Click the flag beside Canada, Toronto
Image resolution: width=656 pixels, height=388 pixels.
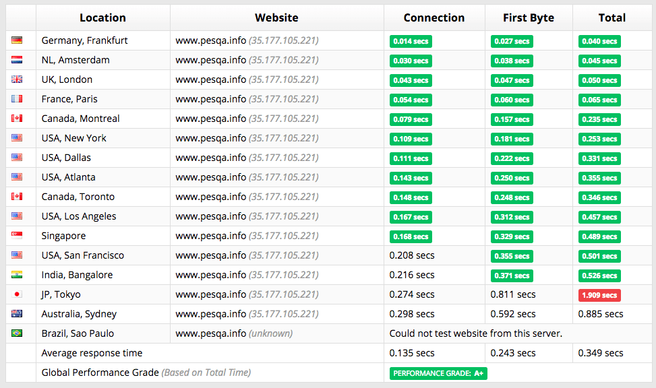tap(17, 196)
